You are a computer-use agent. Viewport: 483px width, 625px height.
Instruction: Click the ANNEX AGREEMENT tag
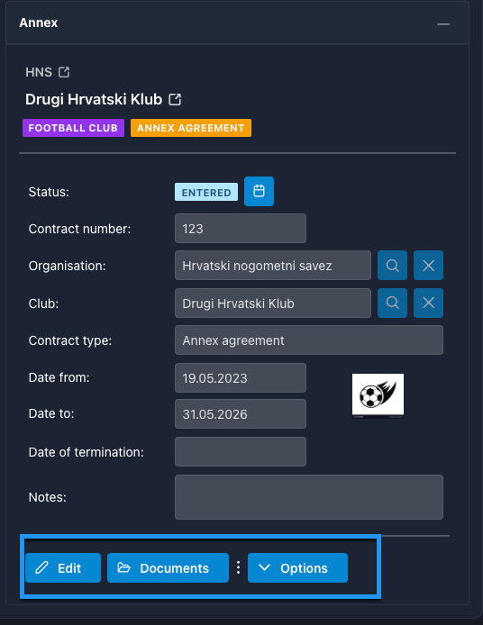click(x=191, y=128)
